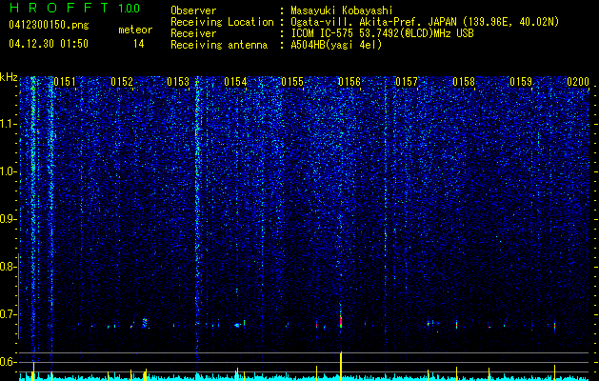Click the 0.8 frequency axis label
The height and width of the screenshot is (381, 599).
[x=8, y=267]
